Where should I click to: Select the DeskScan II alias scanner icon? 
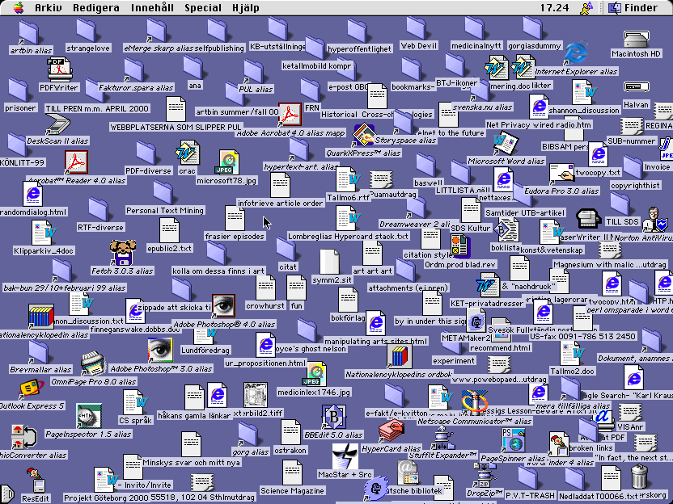point(58,124)
